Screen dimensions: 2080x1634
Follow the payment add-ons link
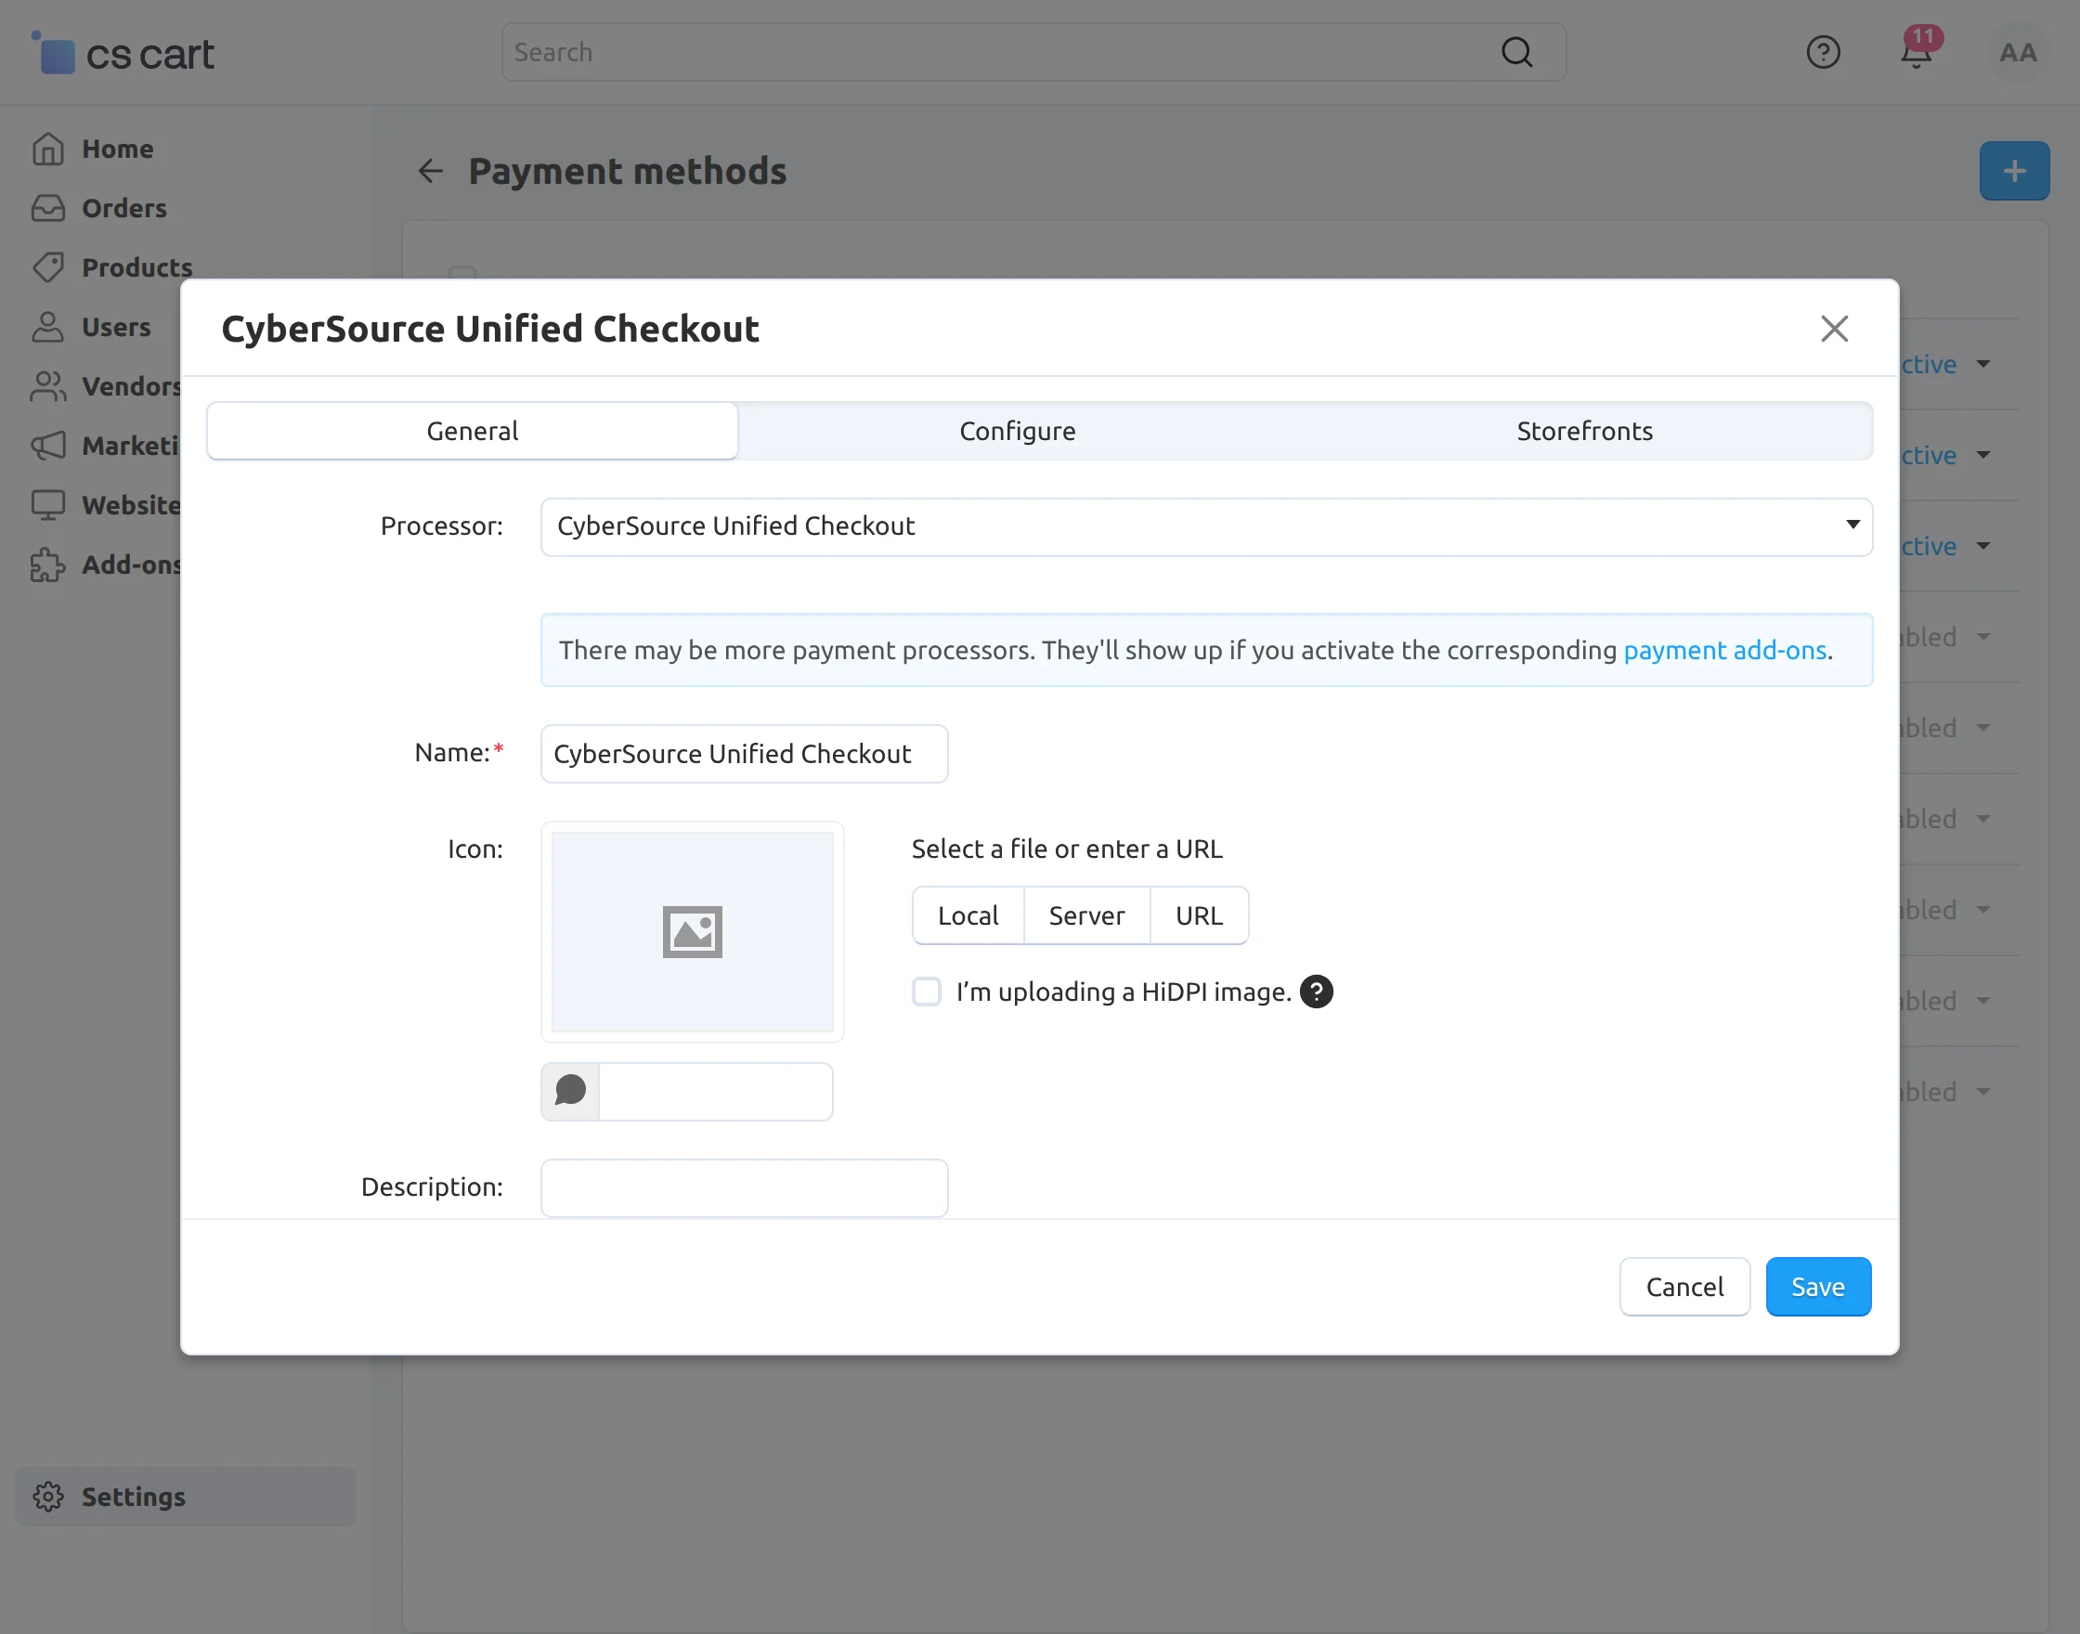(x=1724, y=651)
